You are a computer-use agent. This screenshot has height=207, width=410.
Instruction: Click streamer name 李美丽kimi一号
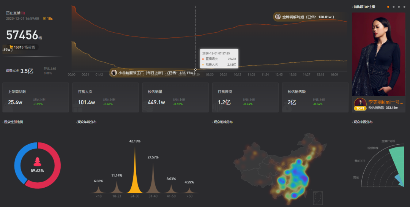[386, 102]
